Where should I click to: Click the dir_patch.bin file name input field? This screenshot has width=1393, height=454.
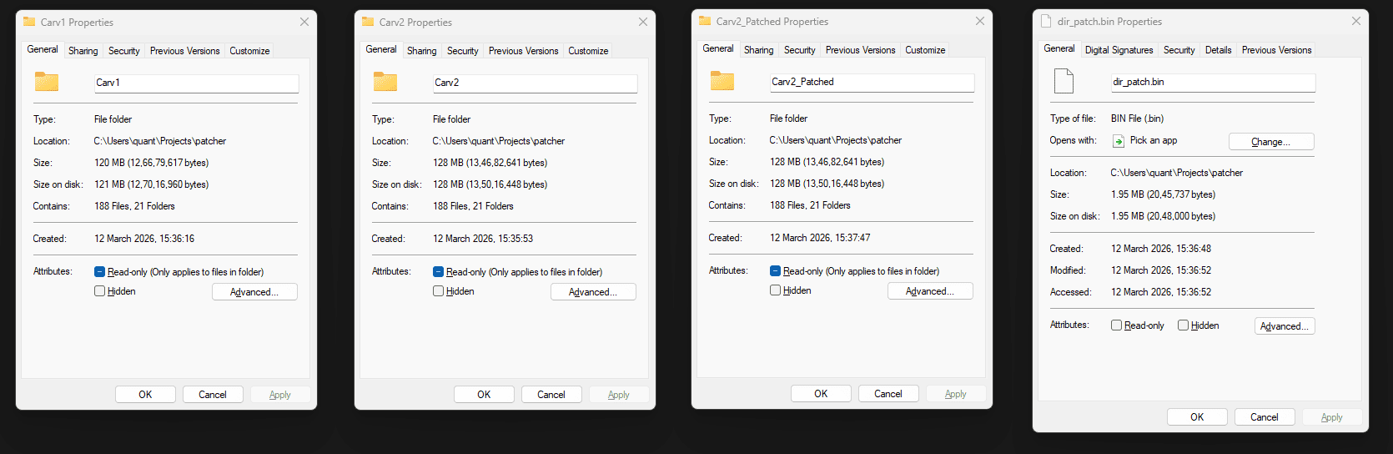(x=1213, y=82)
